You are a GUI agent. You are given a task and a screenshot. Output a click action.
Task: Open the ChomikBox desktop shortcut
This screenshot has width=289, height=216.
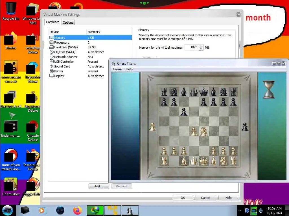[x=11, y=187]
